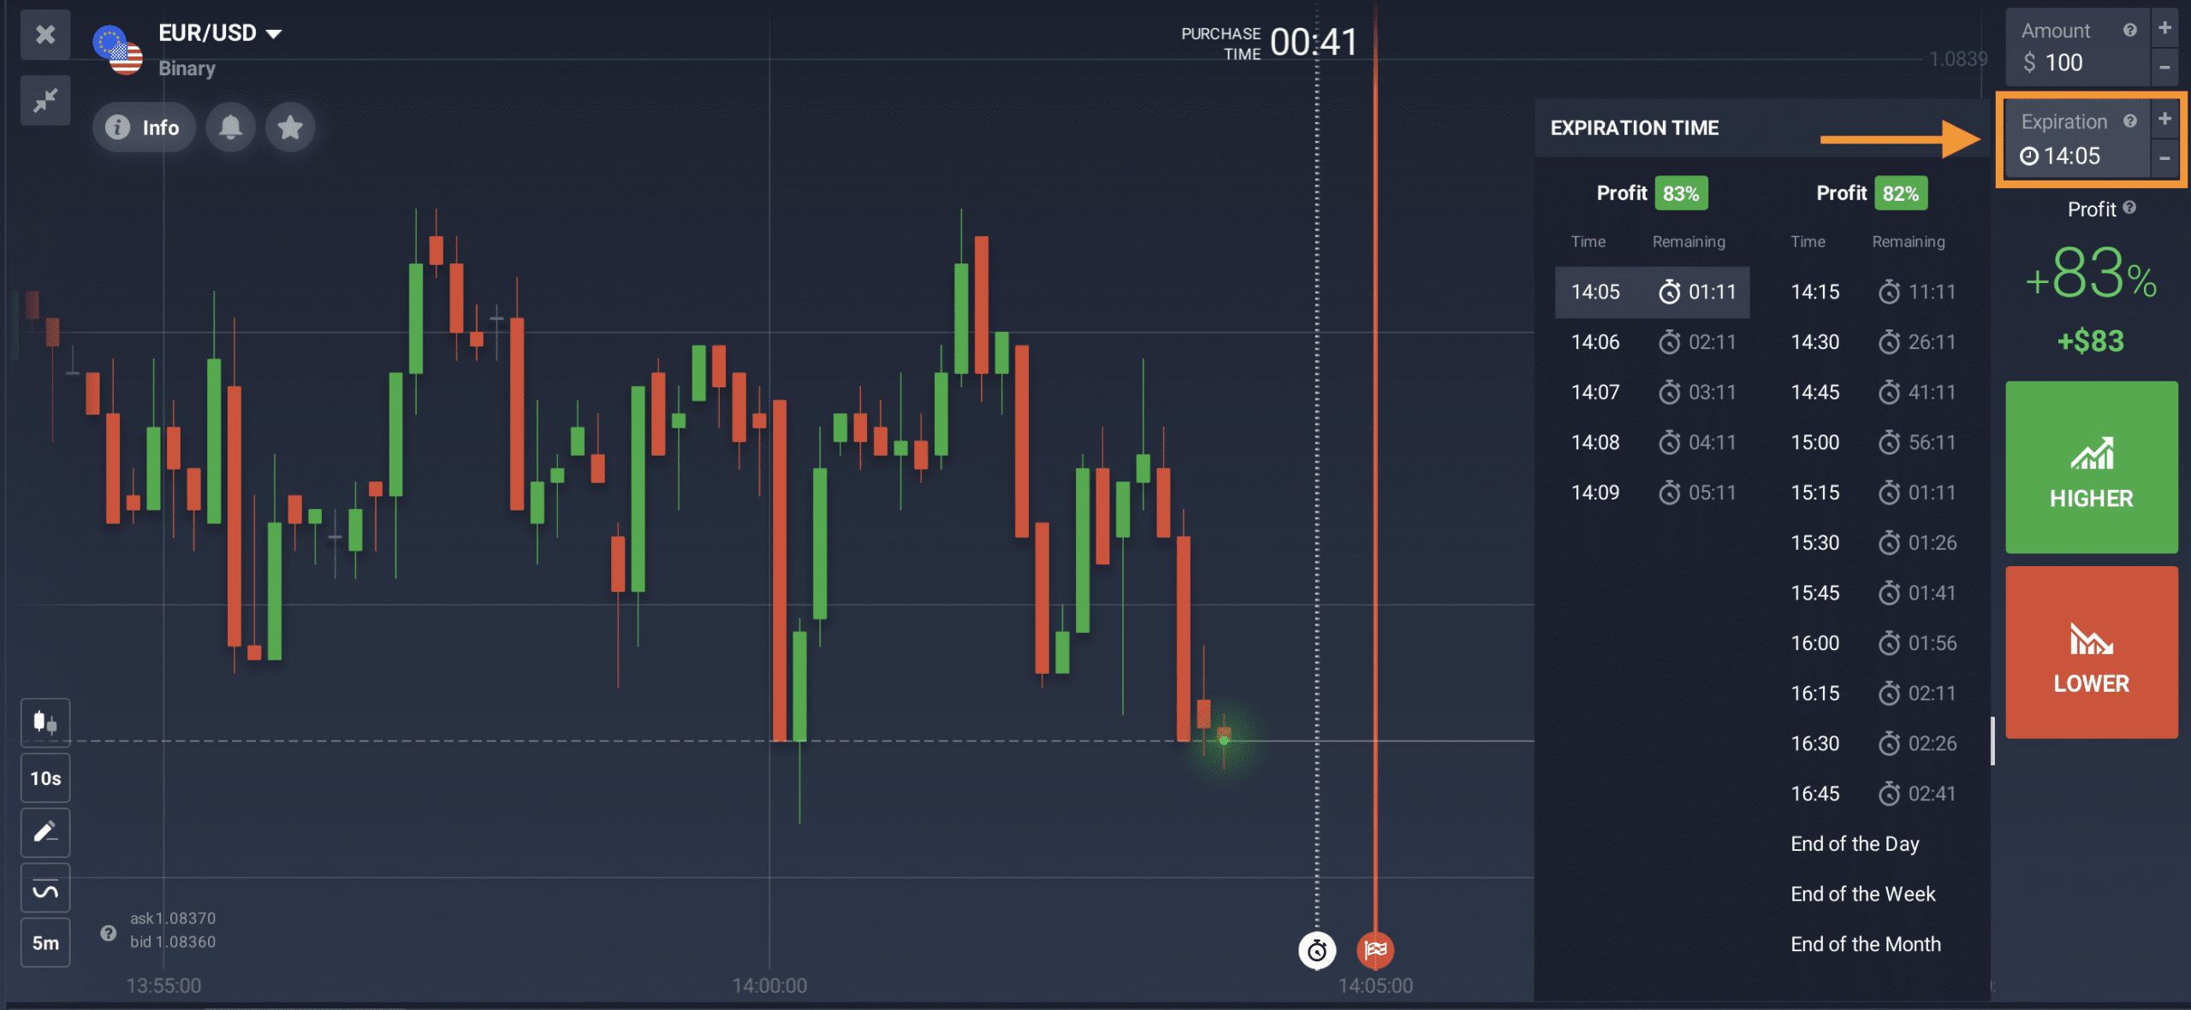Increase the amount with plus button

pyautogui.click(x=2164, y=27)
